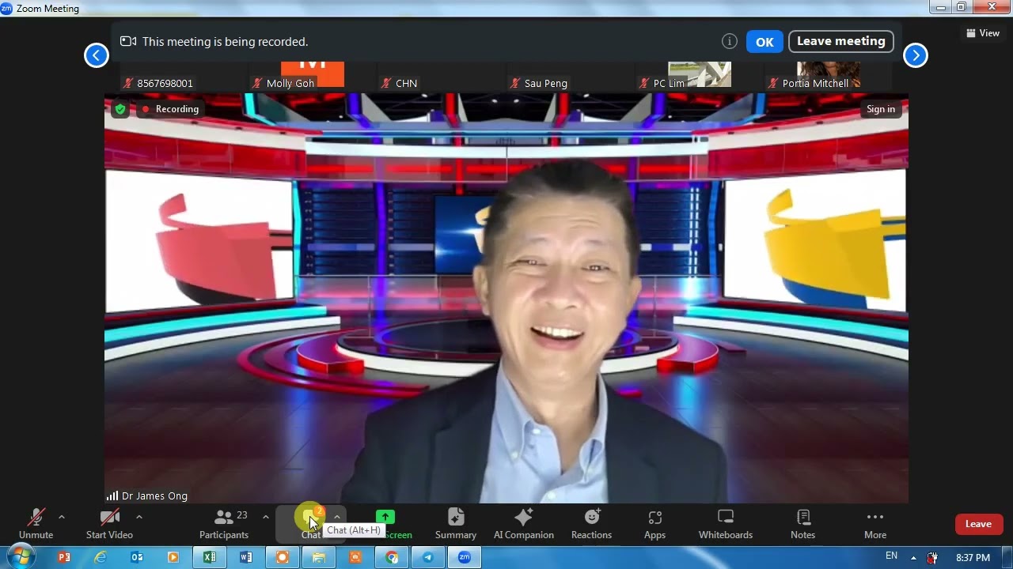Open Notes in the Zoom toolbar
The height and width of the screenshot is (569, 1013).
tap(802, 524)
